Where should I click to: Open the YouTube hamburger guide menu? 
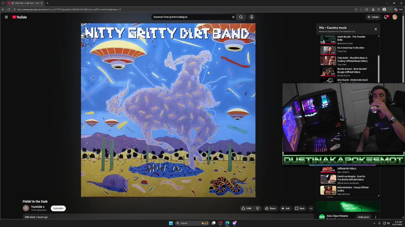pos(6,17)
